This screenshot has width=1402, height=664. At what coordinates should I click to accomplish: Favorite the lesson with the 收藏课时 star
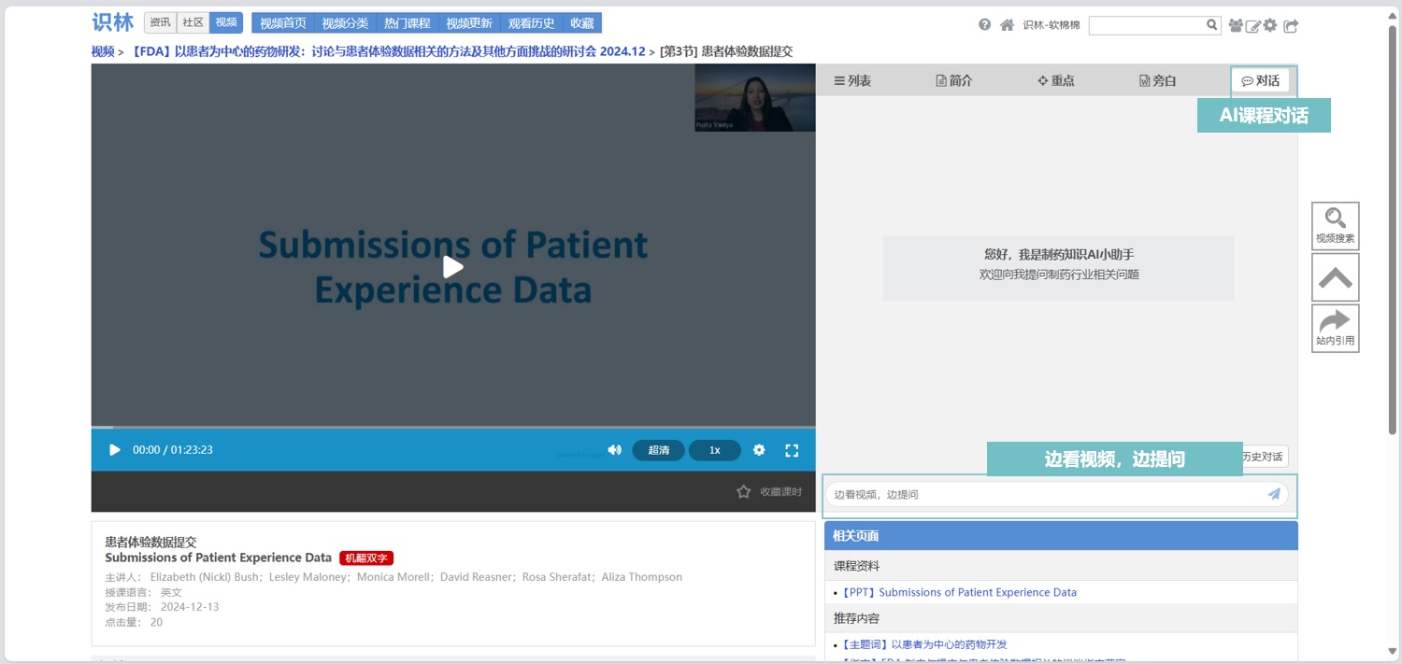coord(744,491)
